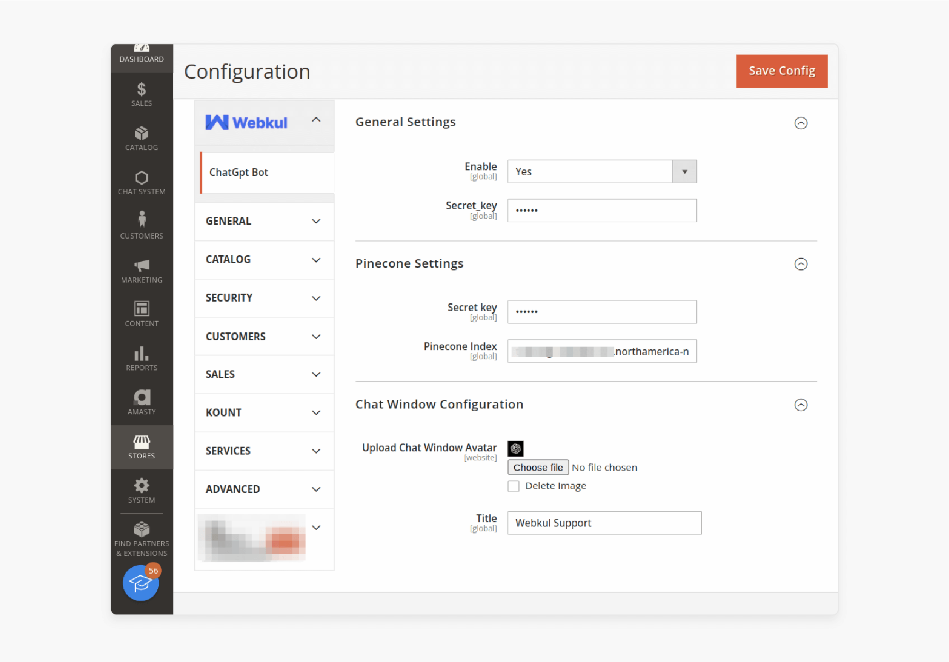Expand the CUSTOMERS config section
949x662 pixels.
click(264, 337)
